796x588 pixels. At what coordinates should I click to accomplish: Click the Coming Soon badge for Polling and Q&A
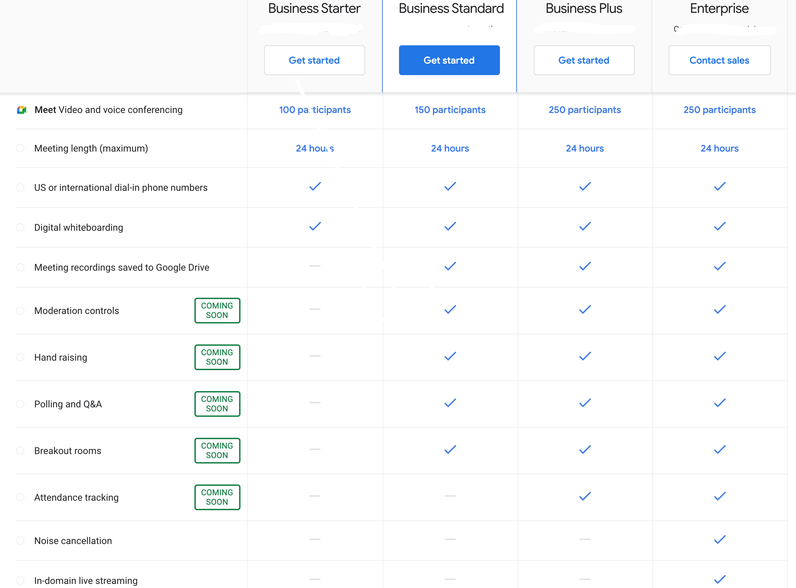tap(217, 404)
